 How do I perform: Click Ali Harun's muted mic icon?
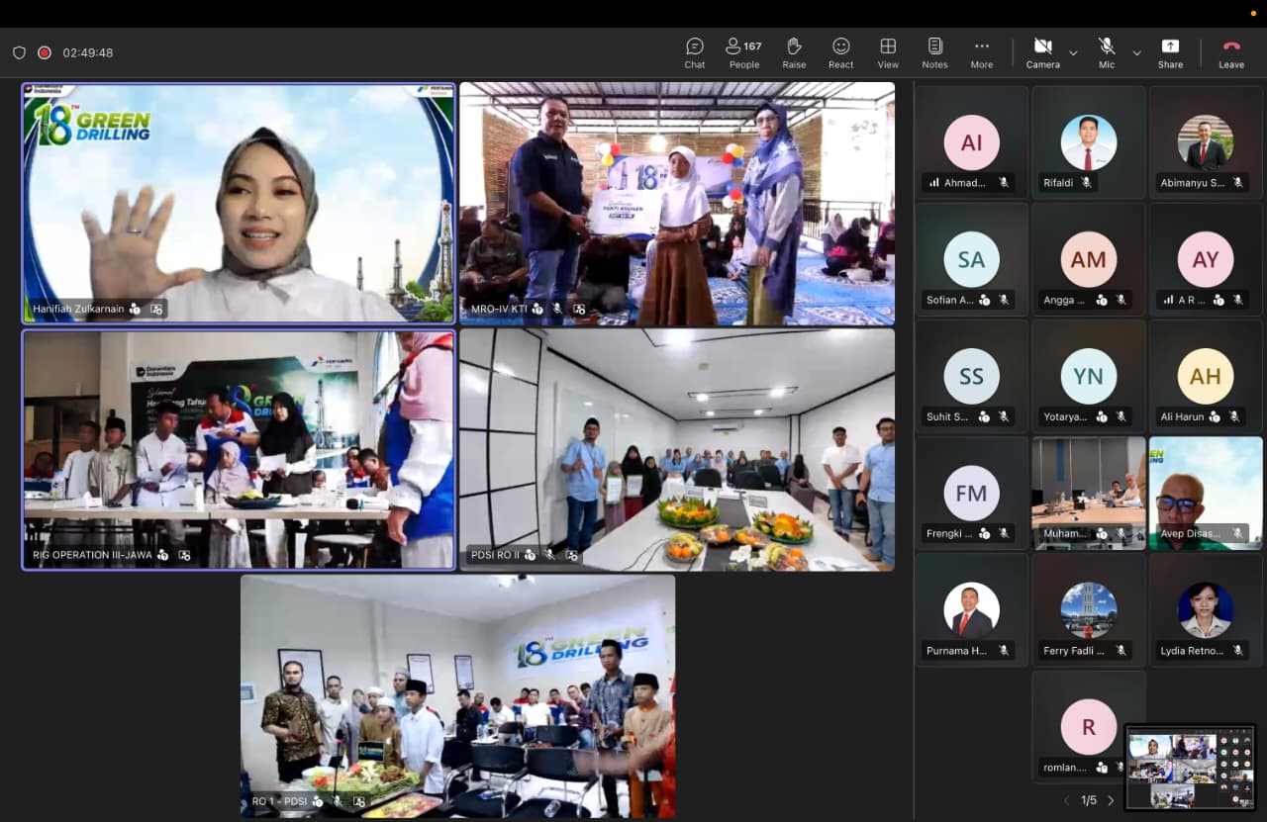click(1233, 416)
